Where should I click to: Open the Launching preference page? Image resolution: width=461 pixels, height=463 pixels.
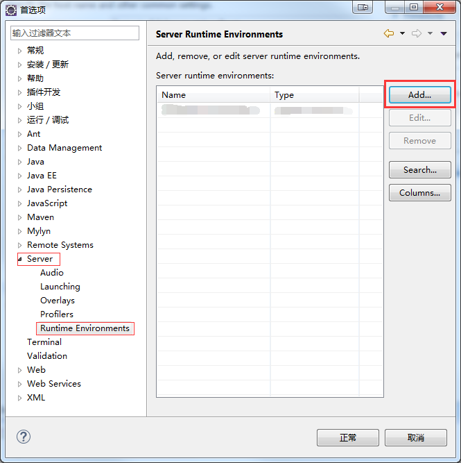pyautogui.click(x=60, y=287)
